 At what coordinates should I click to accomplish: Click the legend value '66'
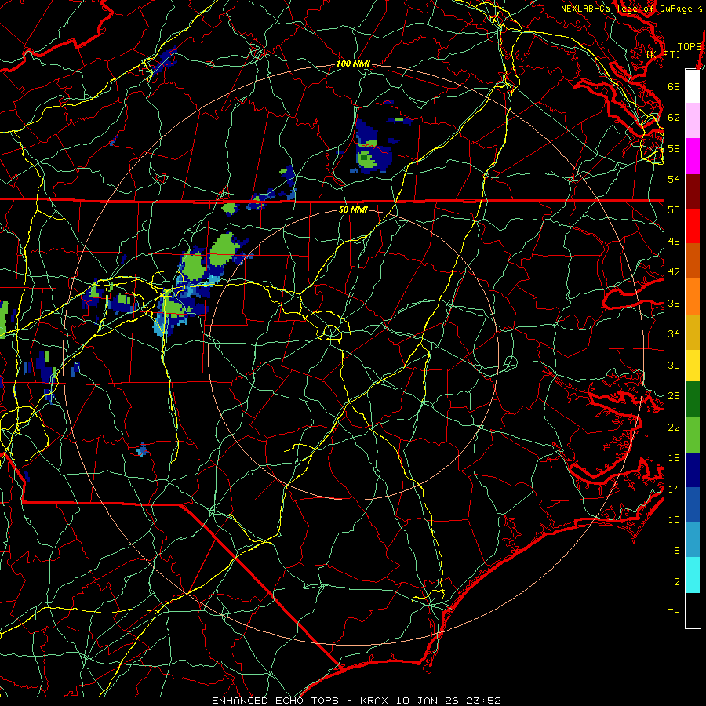(674, 86)
